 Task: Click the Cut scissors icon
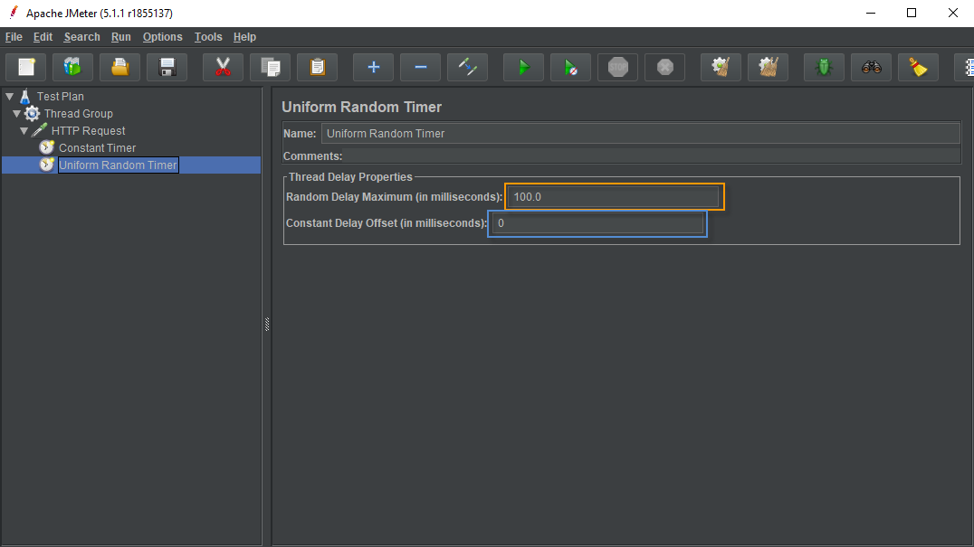click(x=223, y=67)
